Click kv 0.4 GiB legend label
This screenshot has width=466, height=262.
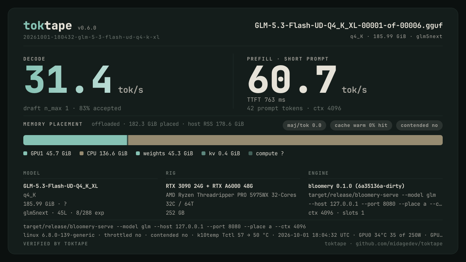point(224,153)
